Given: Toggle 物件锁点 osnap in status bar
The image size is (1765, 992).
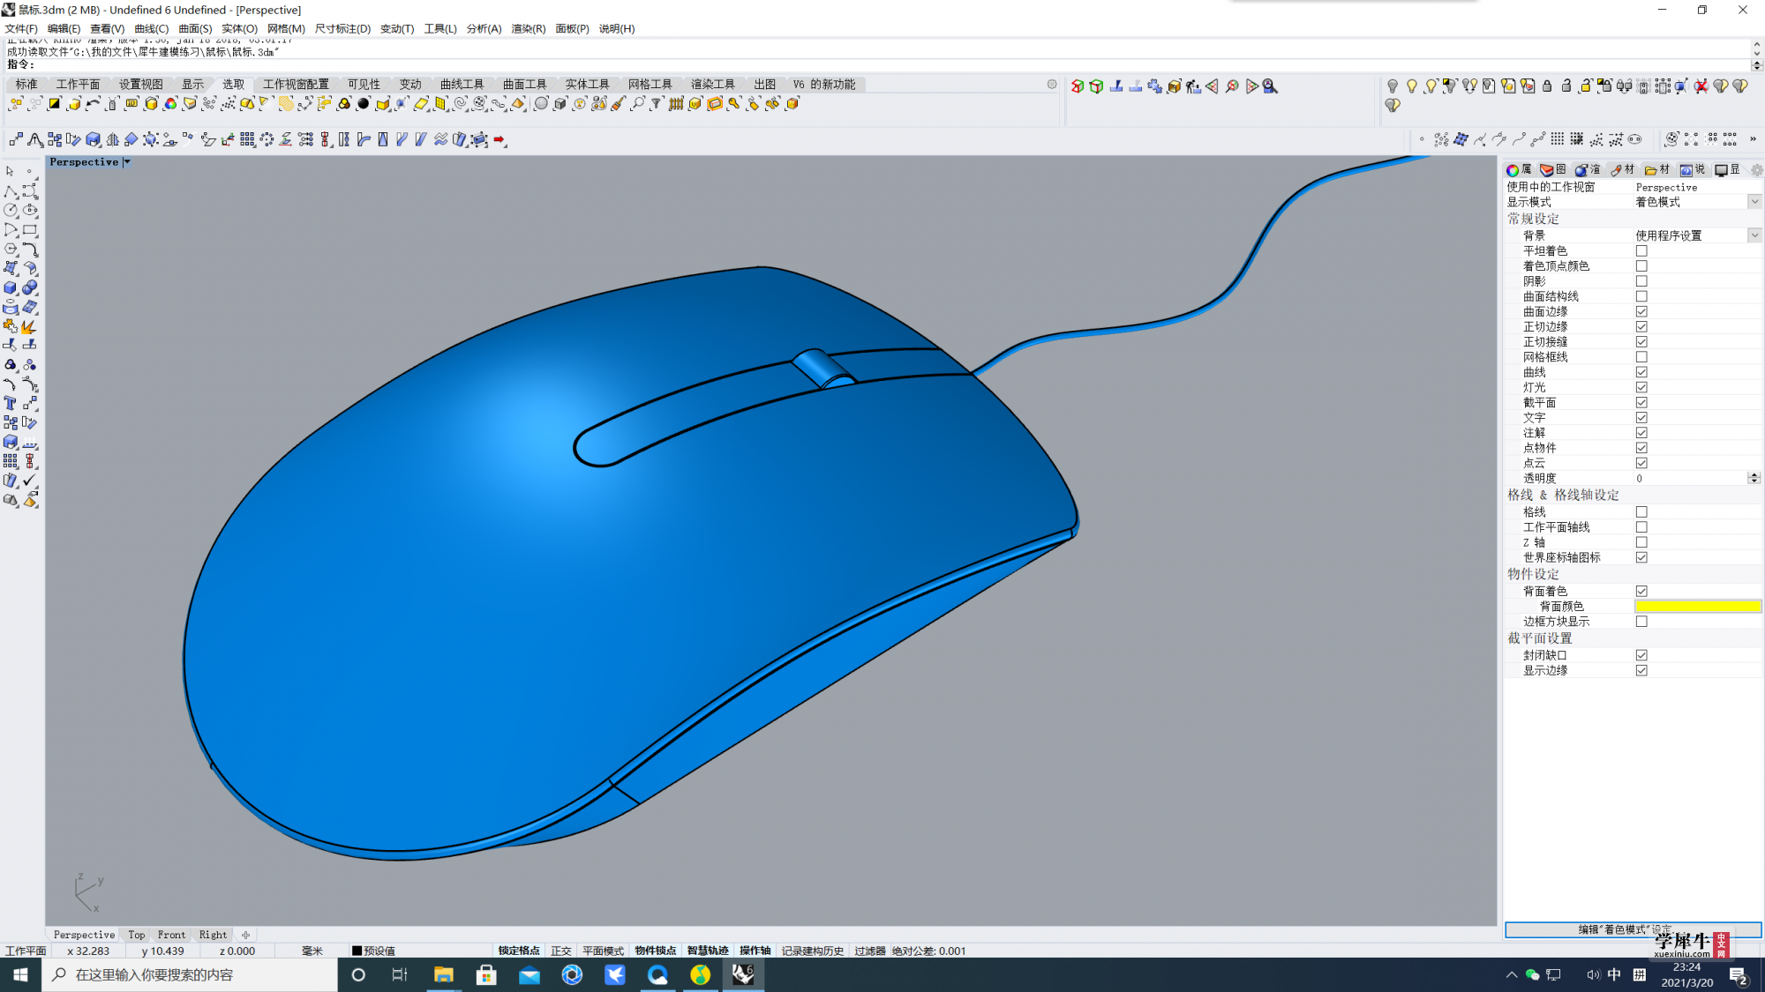Looking at the screenshot, I should 656,951.
